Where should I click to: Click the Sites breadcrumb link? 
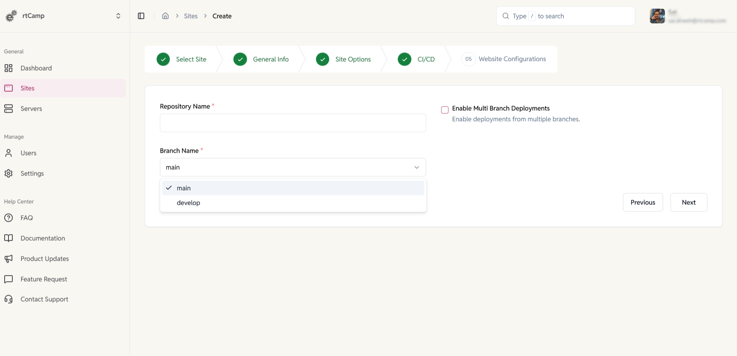click(x=191, y=16)
